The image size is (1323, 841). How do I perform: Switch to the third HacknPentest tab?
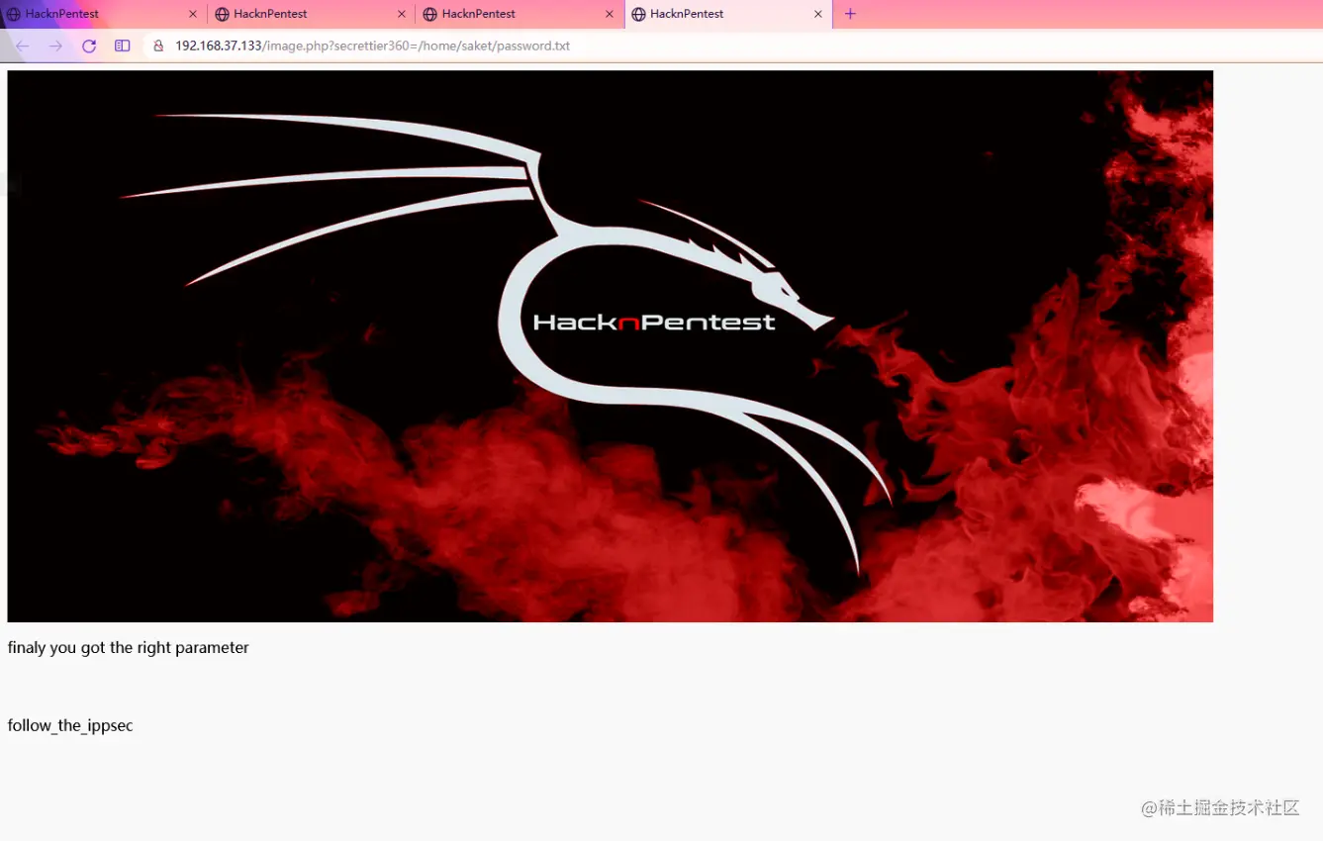tap(520, 14)
